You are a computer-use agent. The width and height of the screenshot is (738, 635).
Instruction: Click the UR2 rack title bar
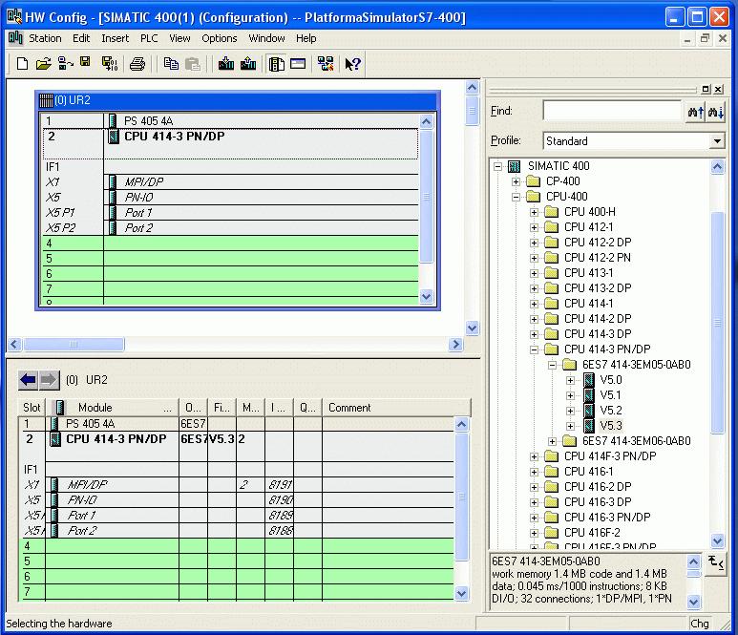(238, 100)
